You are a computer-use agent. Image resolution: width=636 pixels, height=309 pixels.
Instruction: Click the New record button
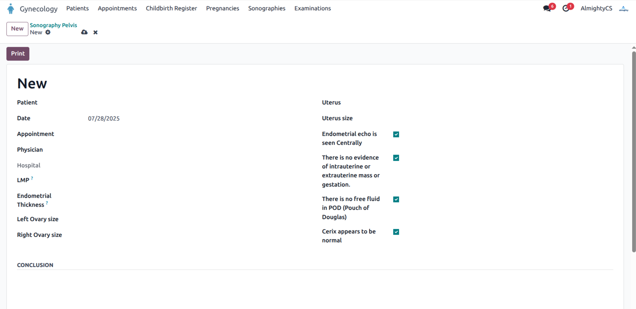(17, 29)
